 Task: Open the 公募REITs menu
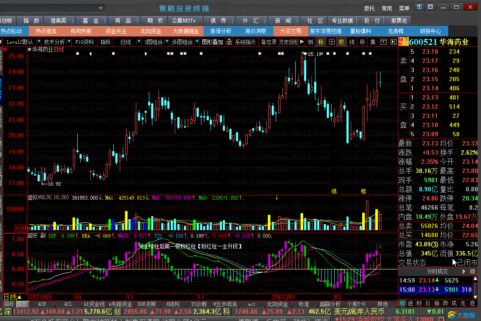tap(184, 21)
